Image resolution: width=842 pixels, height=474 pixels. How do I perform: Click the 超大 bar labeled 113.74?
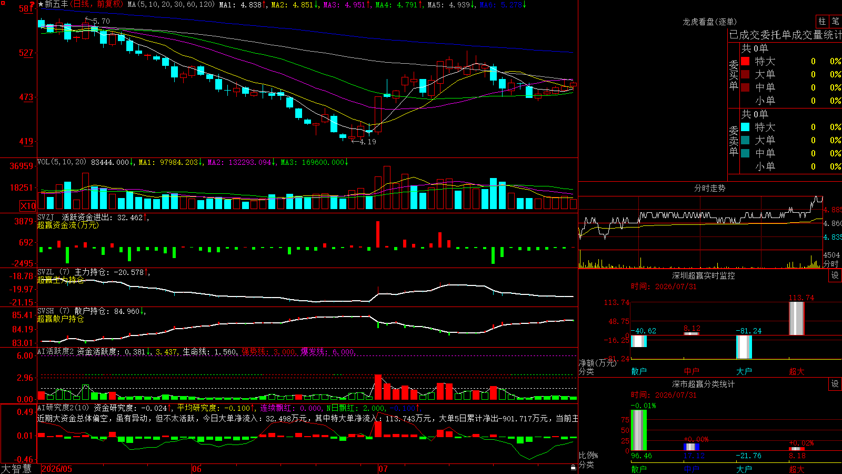pos(797,318)
